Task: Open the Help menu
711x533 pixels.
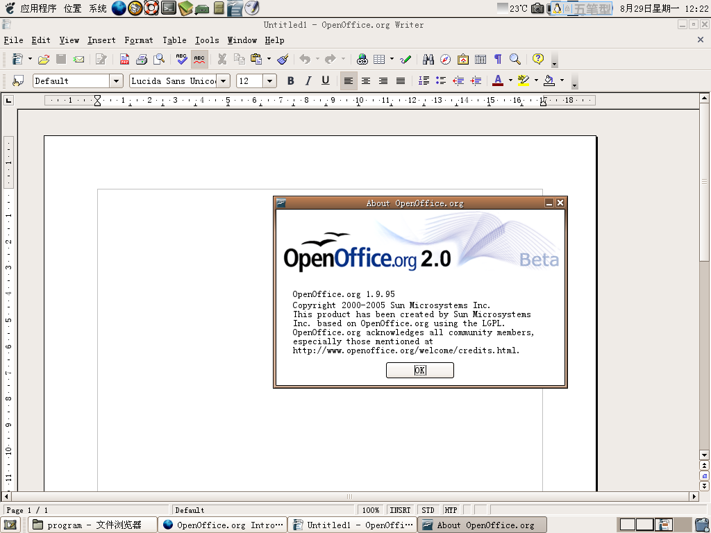Action: pyautogui.click(x=274, y=40)
